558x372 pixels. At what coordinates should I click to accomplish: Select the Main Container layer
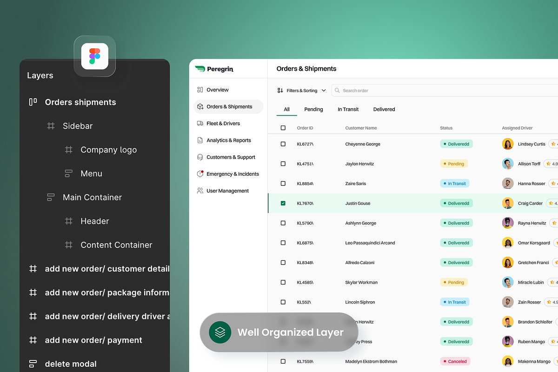click(92, 197)
